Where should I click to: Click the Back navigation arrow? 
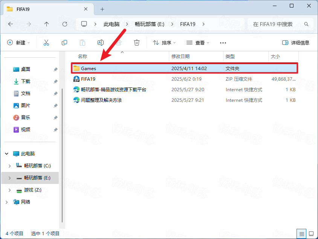[11, 24]
